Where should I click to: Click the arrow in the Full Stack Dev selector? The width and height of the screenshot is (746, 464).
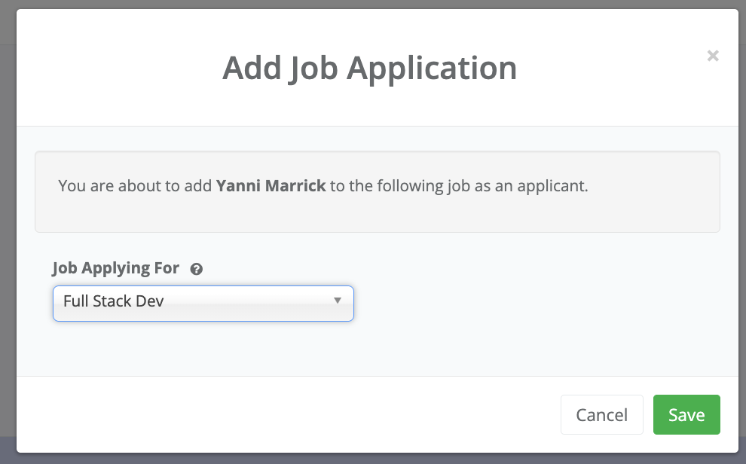coord(338,301)
